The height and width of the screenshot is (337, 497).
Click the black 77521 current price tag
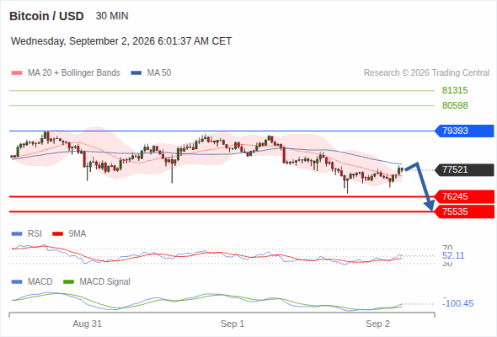coord(464,169)
